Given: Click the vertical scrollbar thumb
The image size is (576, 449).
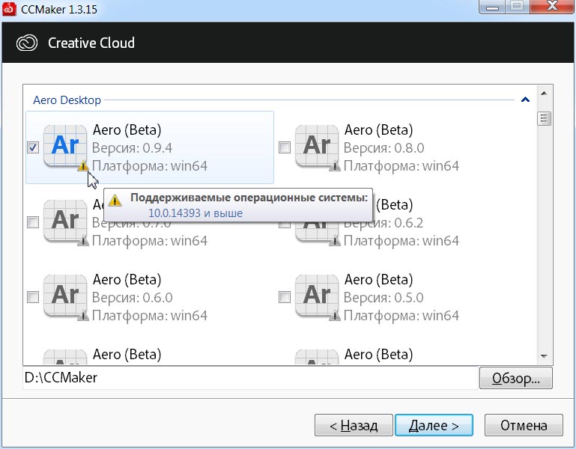Looking at the screenshot, I should click(544, 118).
